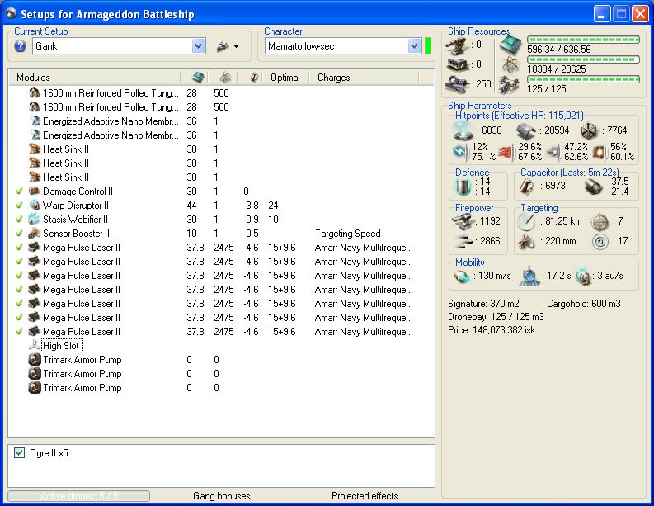Click the Charges column header
The width and height of the screenshot is (654, 506).
[334, 77]
